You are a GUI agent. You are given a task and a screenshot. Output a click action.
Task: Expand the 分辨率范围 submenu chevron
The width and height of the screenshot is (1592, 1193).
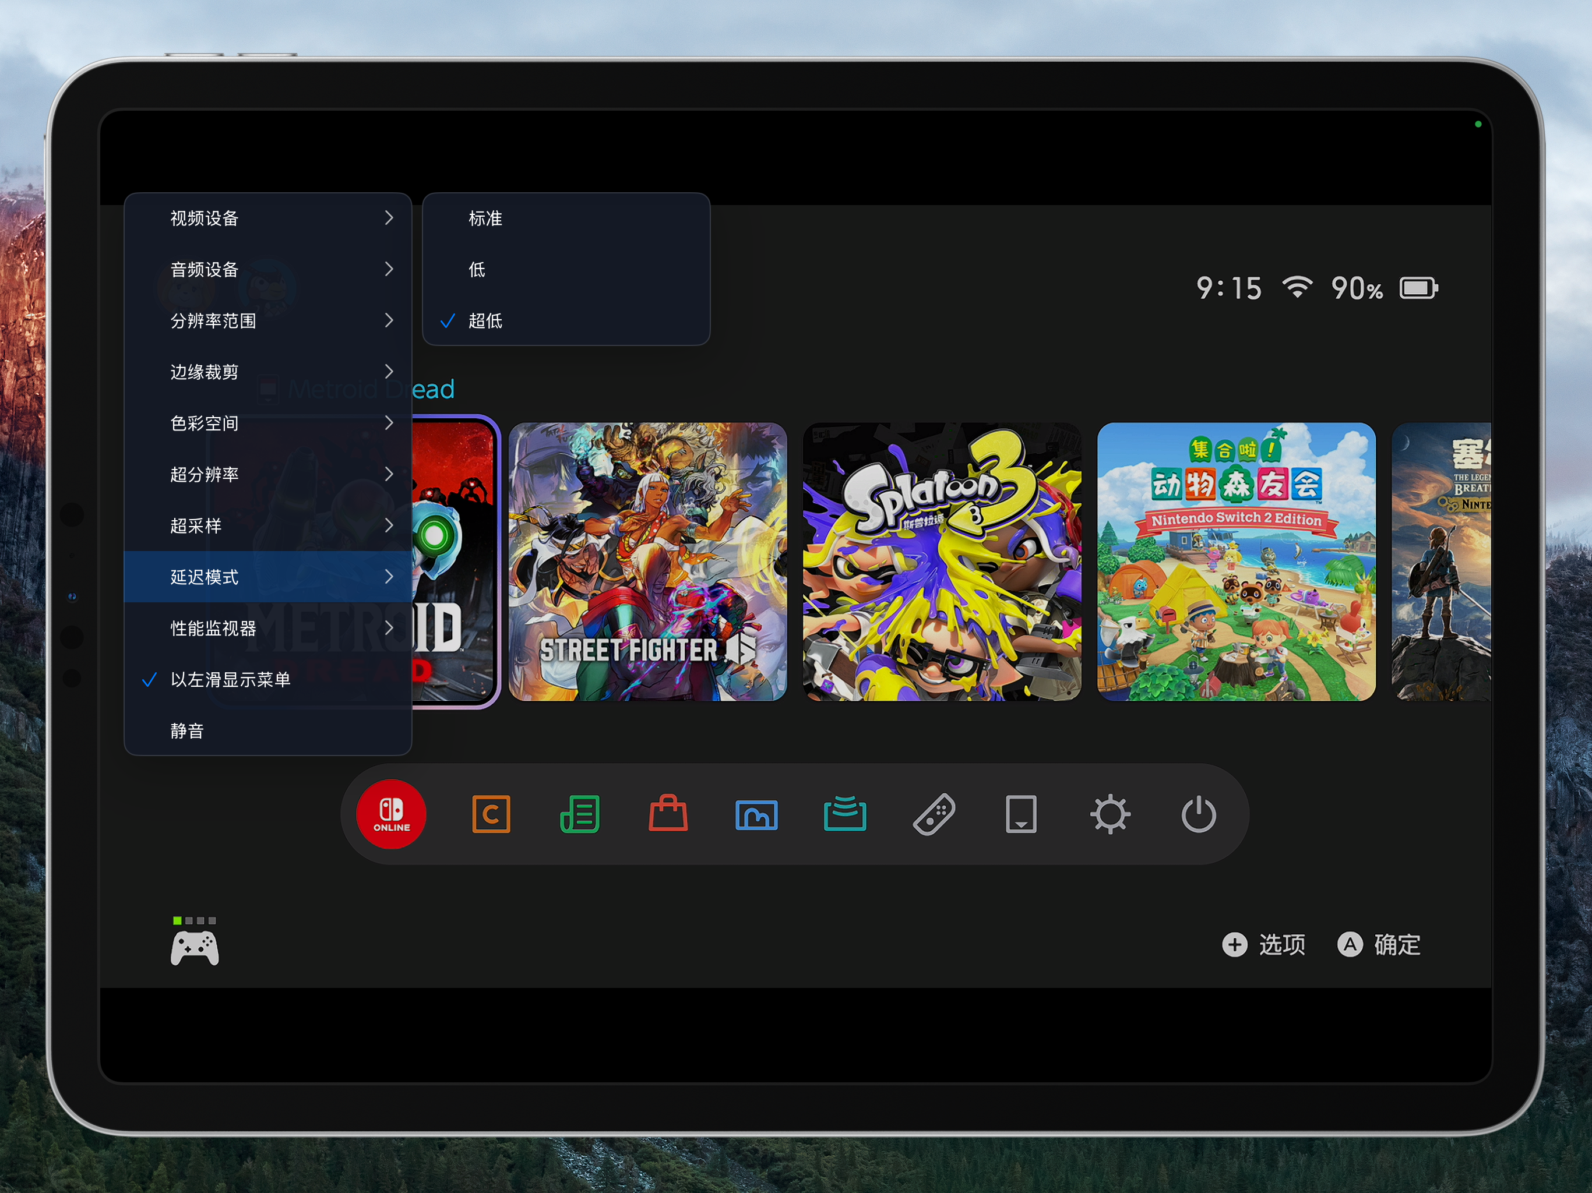pyautogui.click(x=389, y=320)
